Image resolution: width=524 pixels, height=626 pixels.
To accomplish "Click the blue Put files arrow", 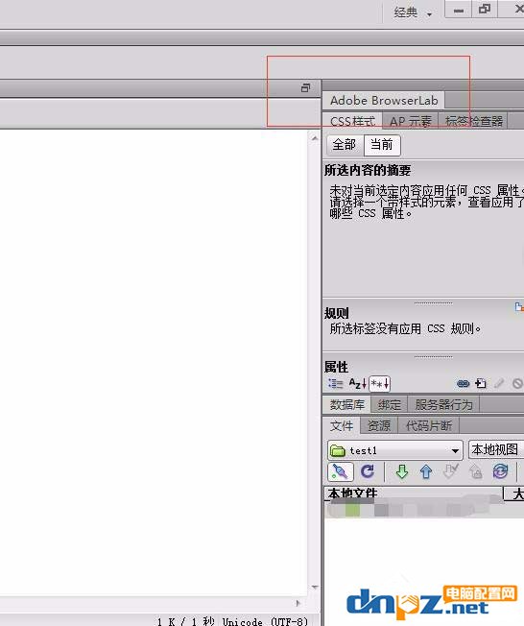I will (426, 471).
